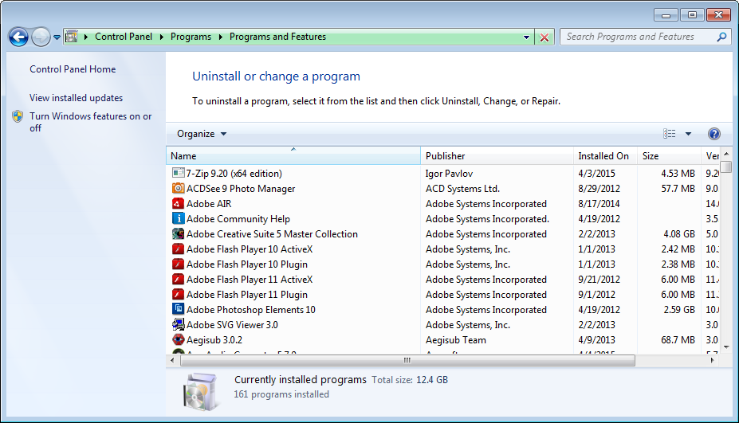This screenshot has height=423, width=739.
Task: Expand the arrow after Programs breadcrumb
Action: coord(221,37)
